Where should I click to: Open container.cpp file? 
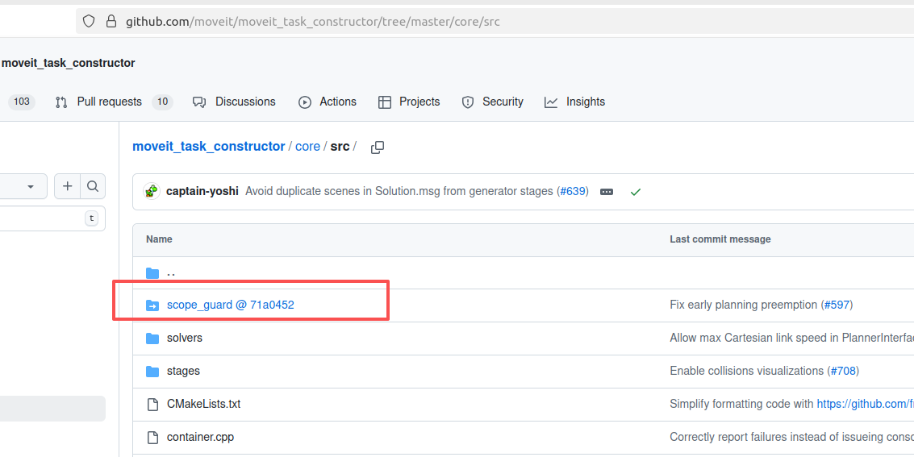click(x=201, y=437)
